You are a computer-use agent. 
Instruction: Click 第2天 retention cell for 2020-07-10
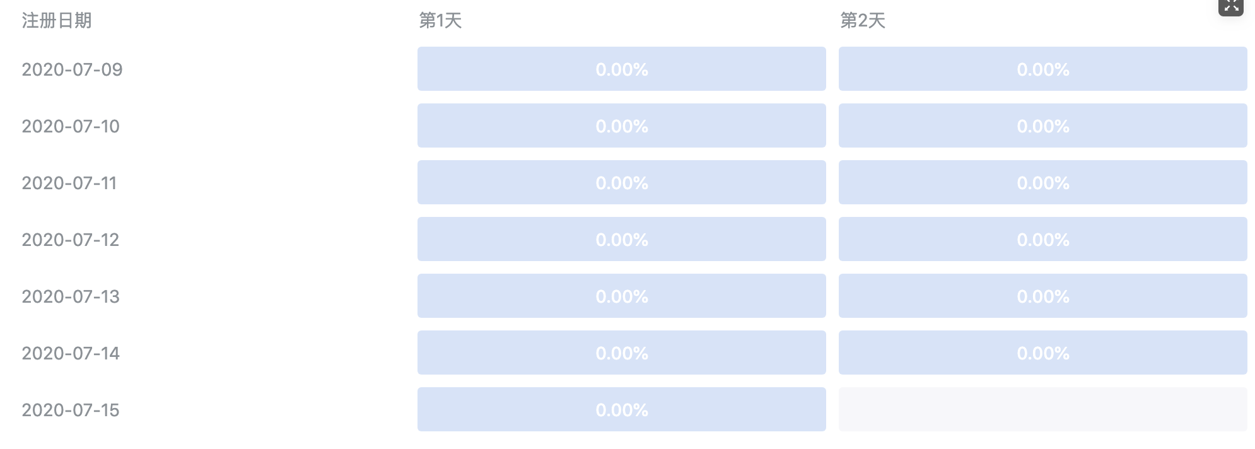coord(1042,125)
